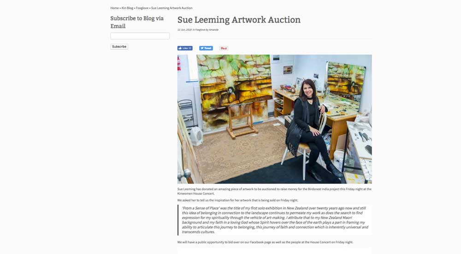Click the count box on Facebook Like button

(x=190, y=48)
